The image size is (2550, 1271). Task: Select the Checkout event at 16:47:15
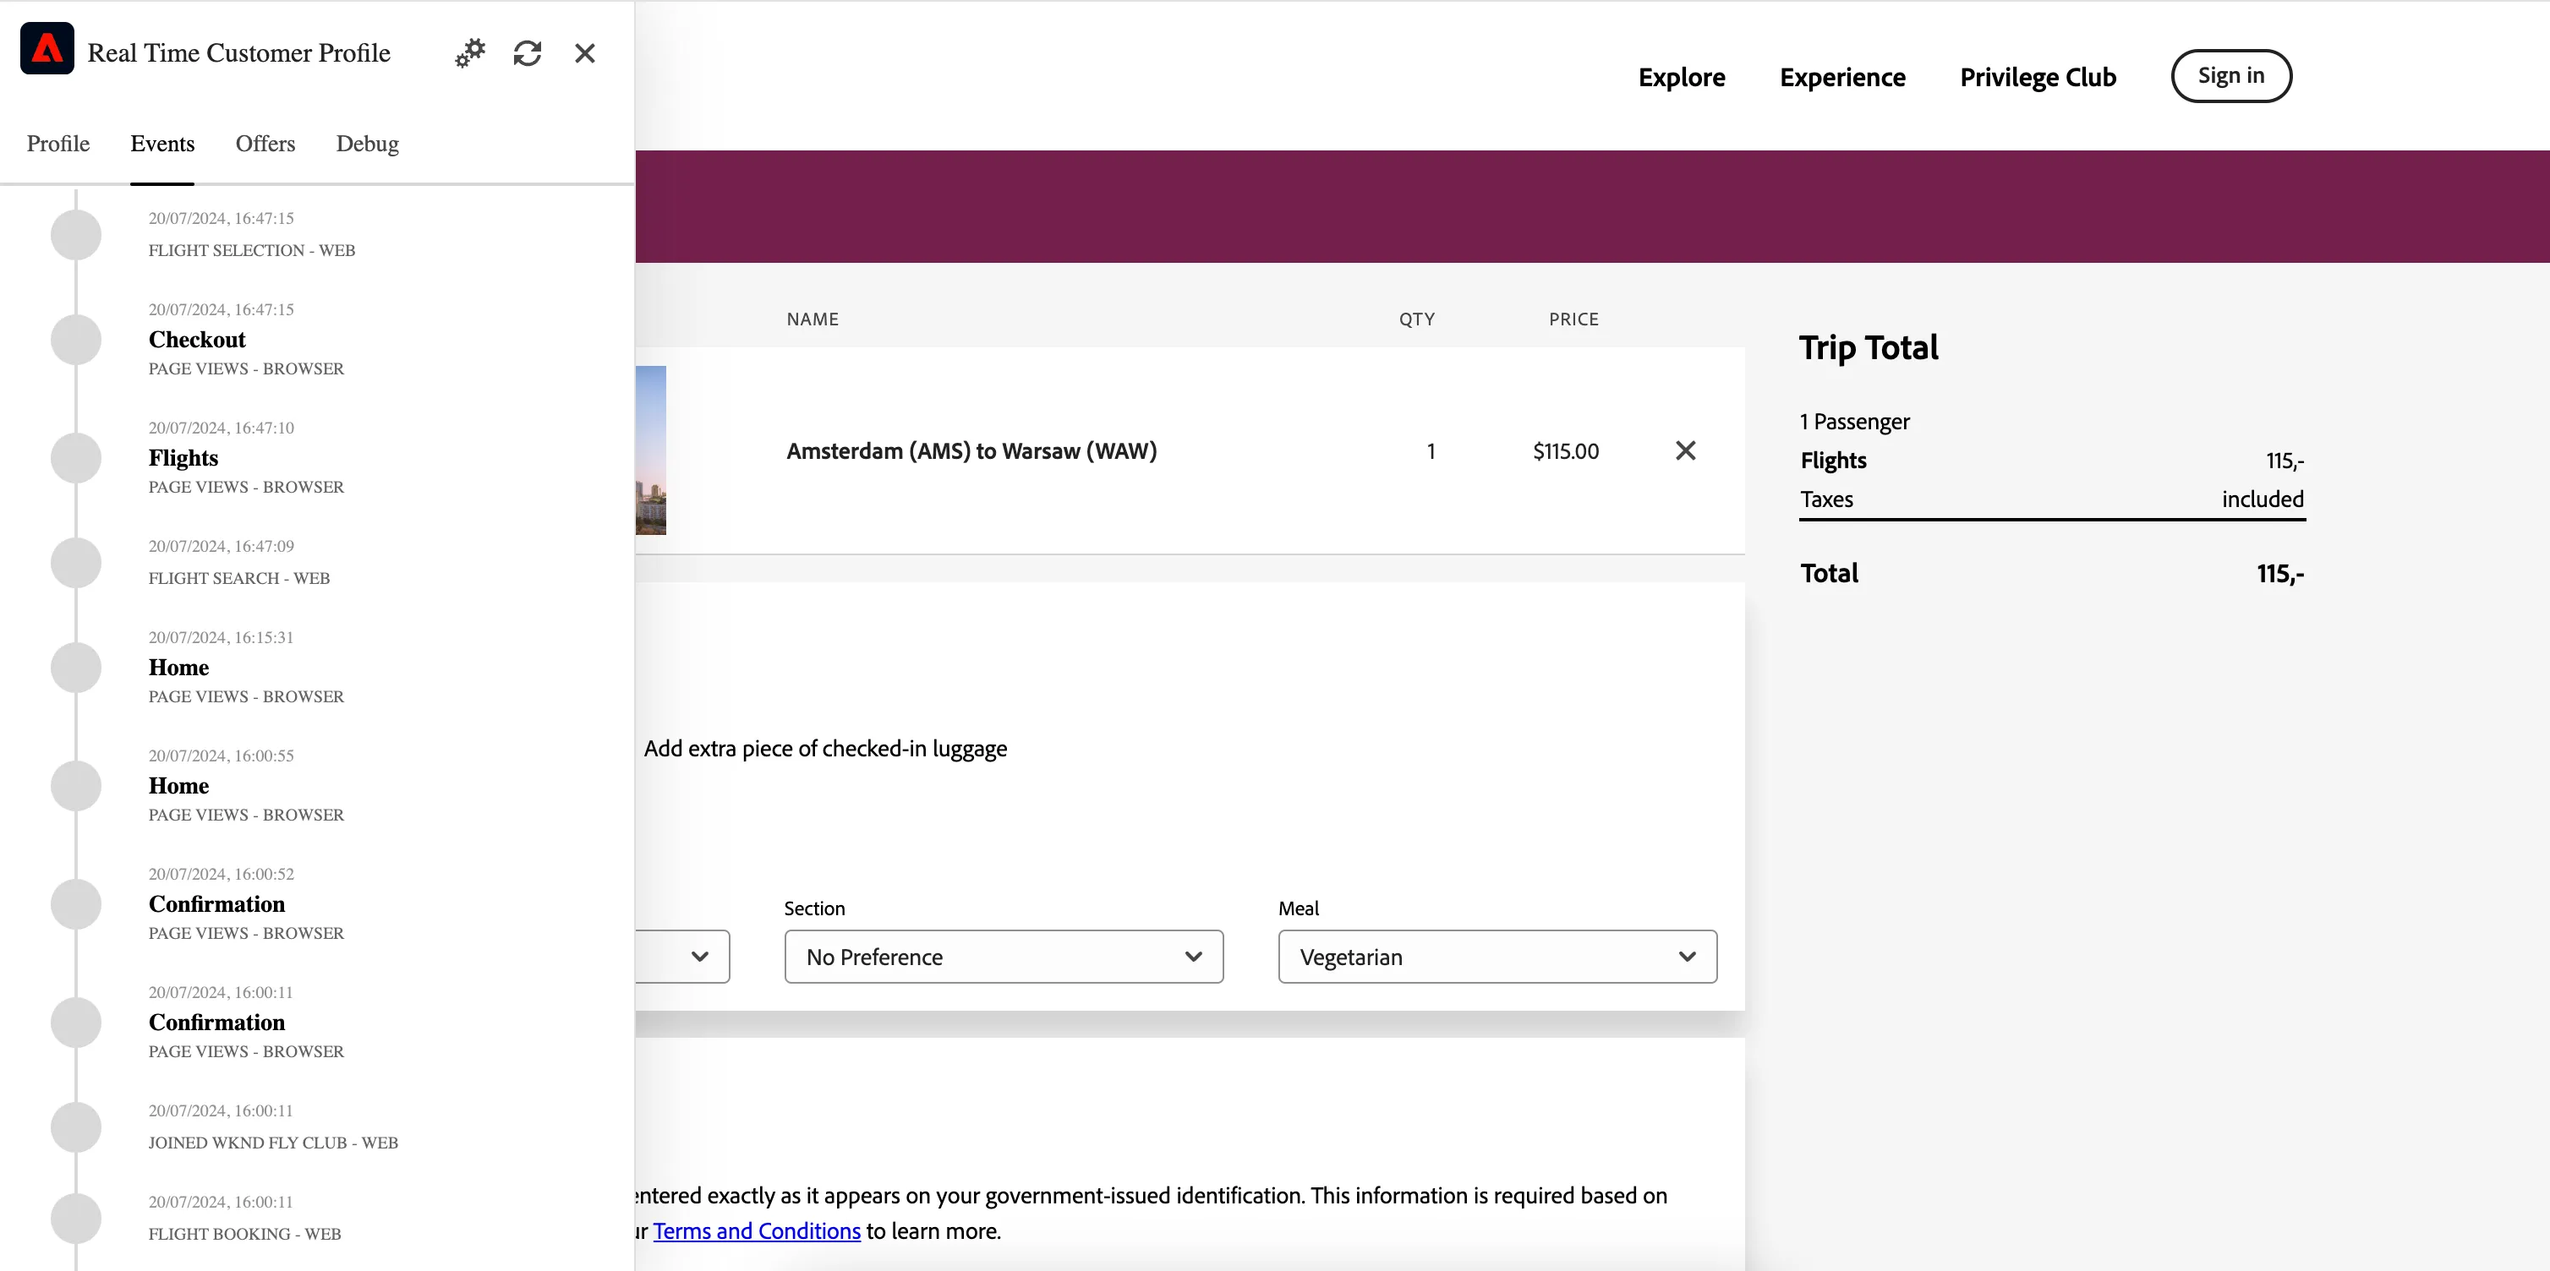click(247, 339)
